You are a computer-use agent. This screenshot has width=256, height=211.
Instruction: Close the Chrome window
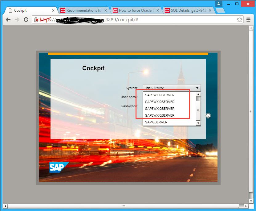pyautogui.click(x=248, y=4)
